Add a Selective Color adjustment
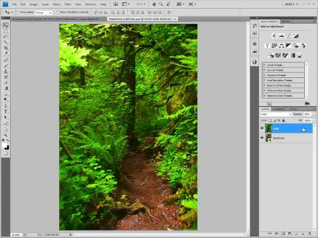The width and height of the screenshot is (318, 238). click(x=299, y=56)
